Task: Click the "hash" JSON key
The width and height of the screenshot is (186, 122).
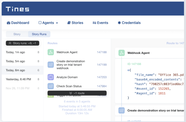Action: 140,84
